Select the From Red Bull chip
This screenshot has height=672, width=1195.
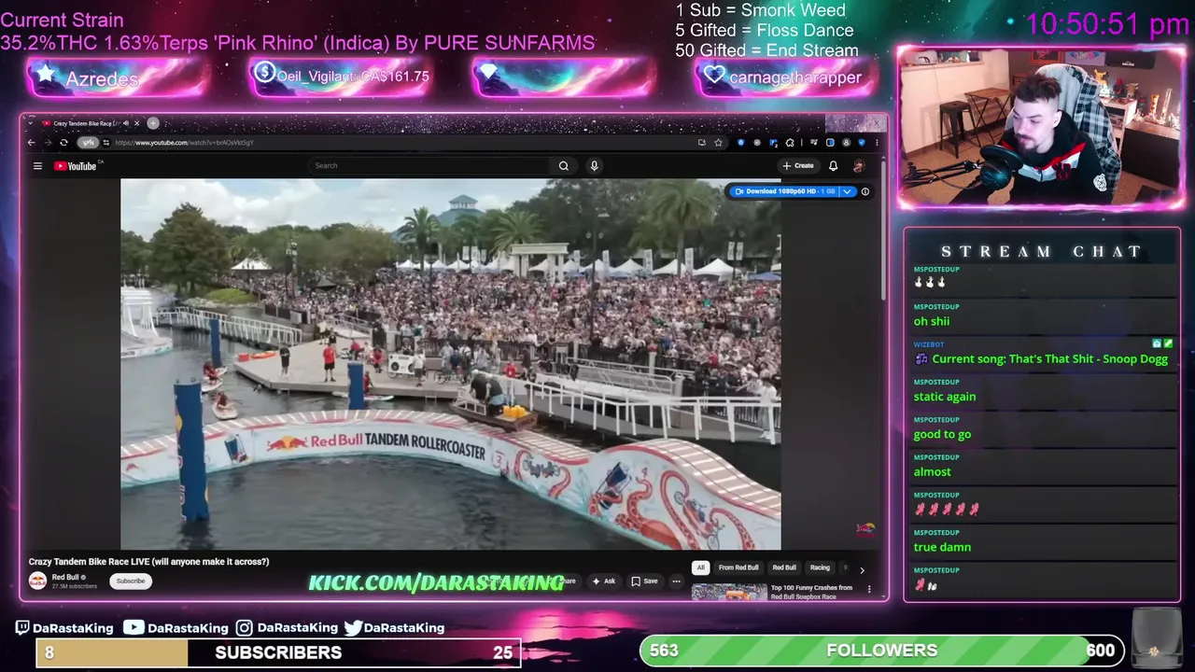(738, 567)
